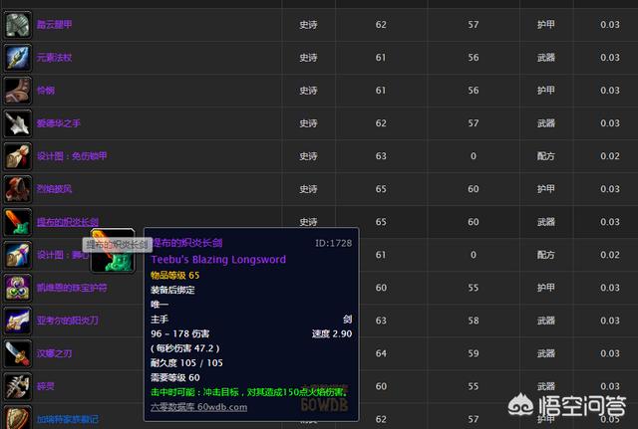638x429 pixels.
Task: Click 武器 type cell in the 爱德华之手 row
Action: pos(545,123)
